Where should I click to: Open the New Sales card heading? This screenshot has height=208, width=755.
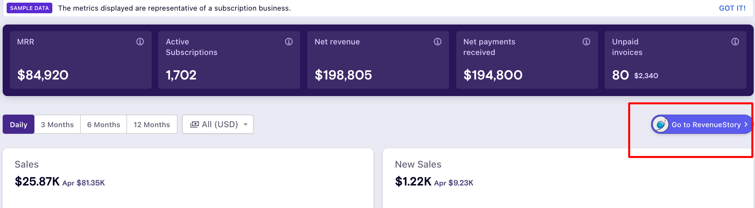tap(418, 164)
